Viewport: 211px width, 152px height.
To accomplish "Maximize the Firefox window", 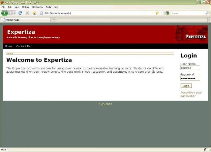I will 204,2.
